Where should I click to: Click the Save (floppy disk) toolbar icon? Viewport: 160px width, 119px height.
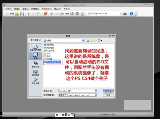point(22,14)
